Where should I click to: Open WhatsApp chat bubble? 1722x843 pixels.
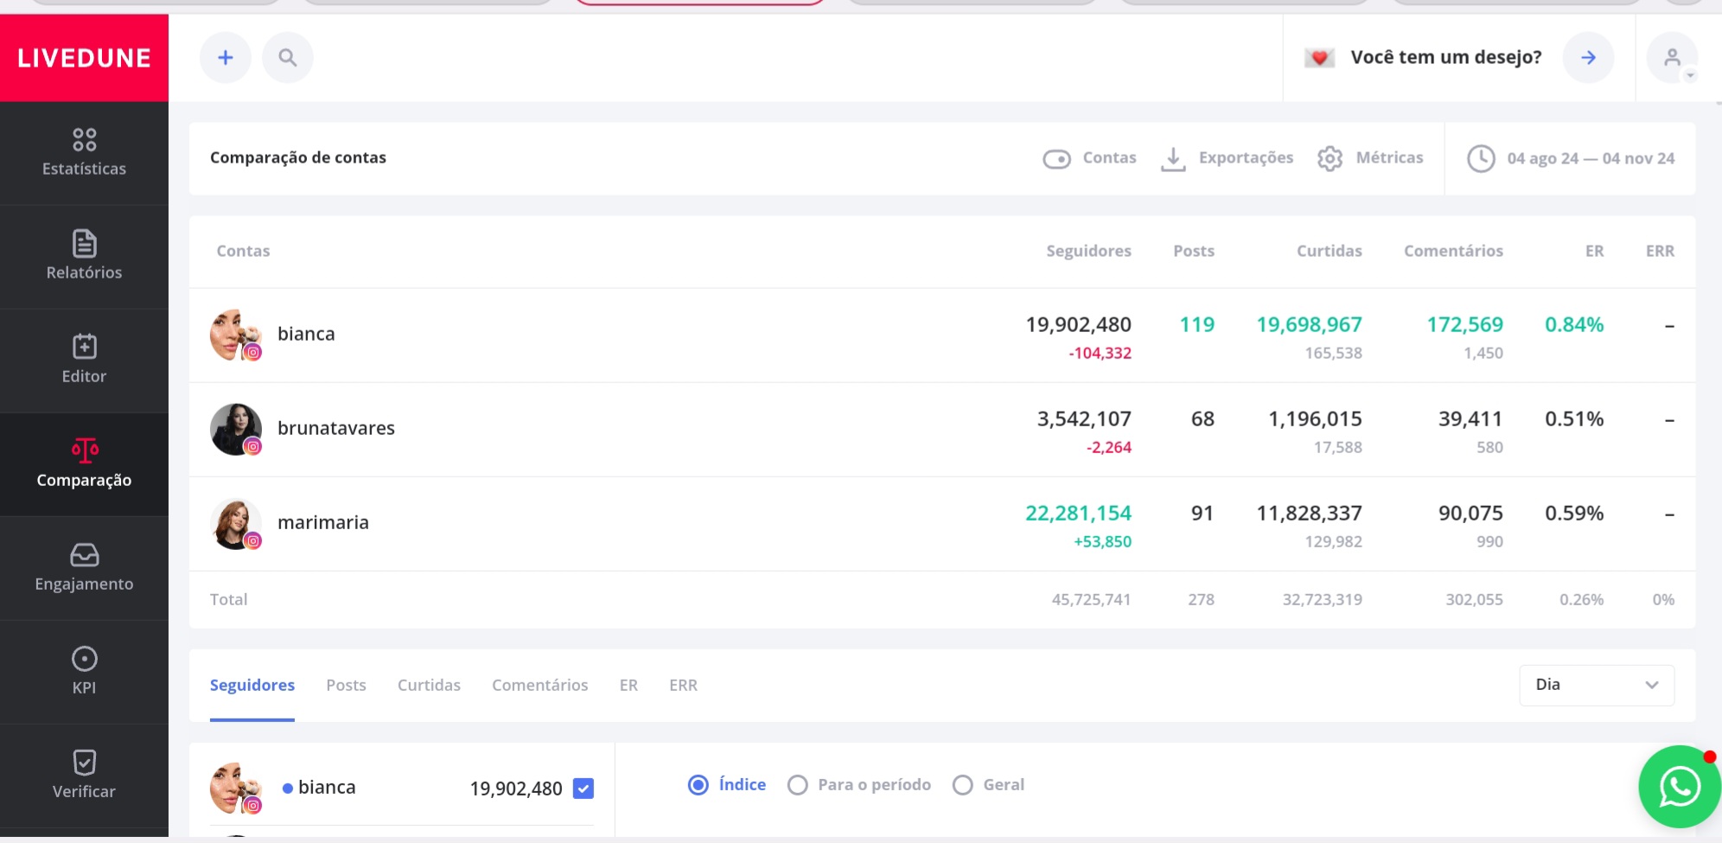[x=1679, y=787]
